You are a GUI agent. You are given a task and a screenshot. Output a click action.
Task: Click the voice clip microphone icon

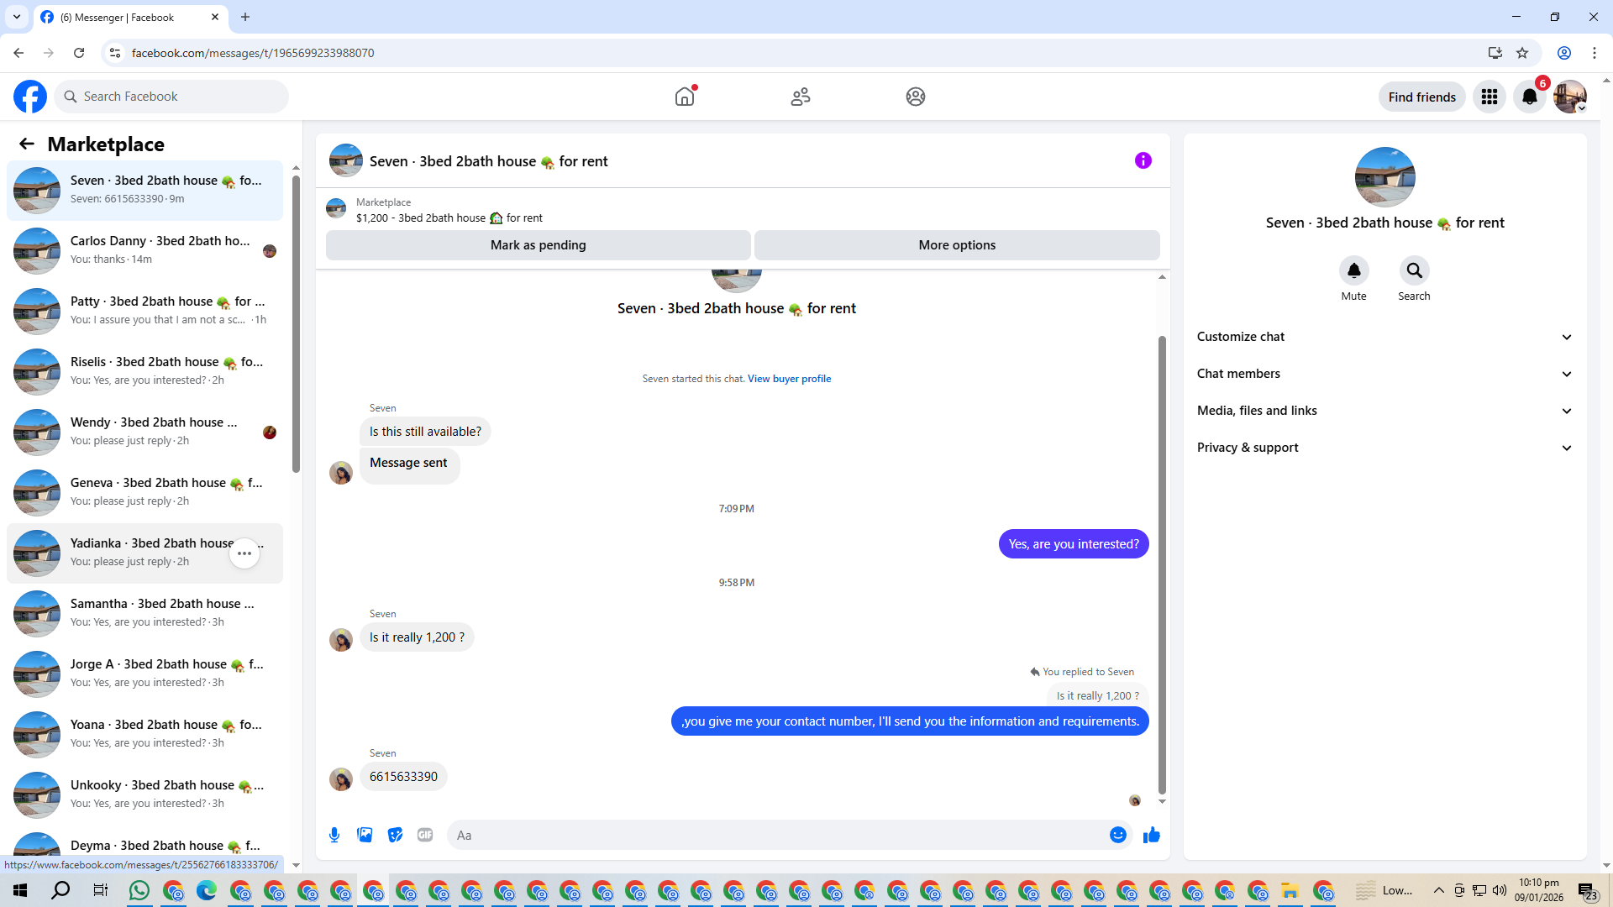334,835
